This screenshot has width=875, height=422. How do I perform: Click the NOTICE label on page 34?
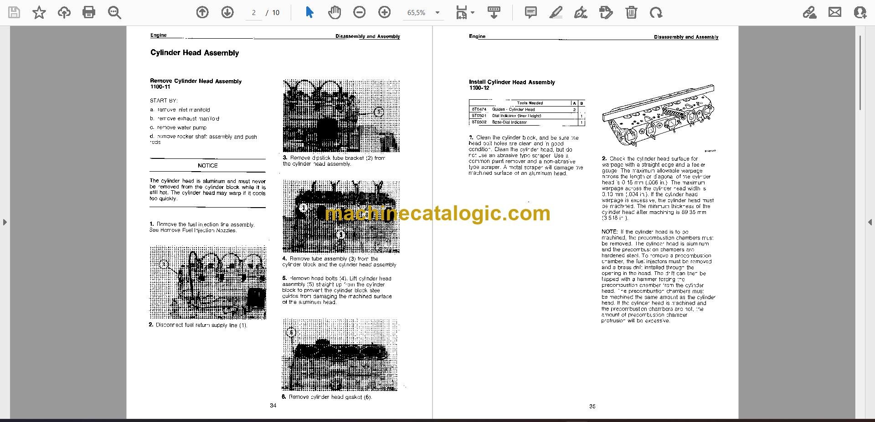tap(208, 166)
